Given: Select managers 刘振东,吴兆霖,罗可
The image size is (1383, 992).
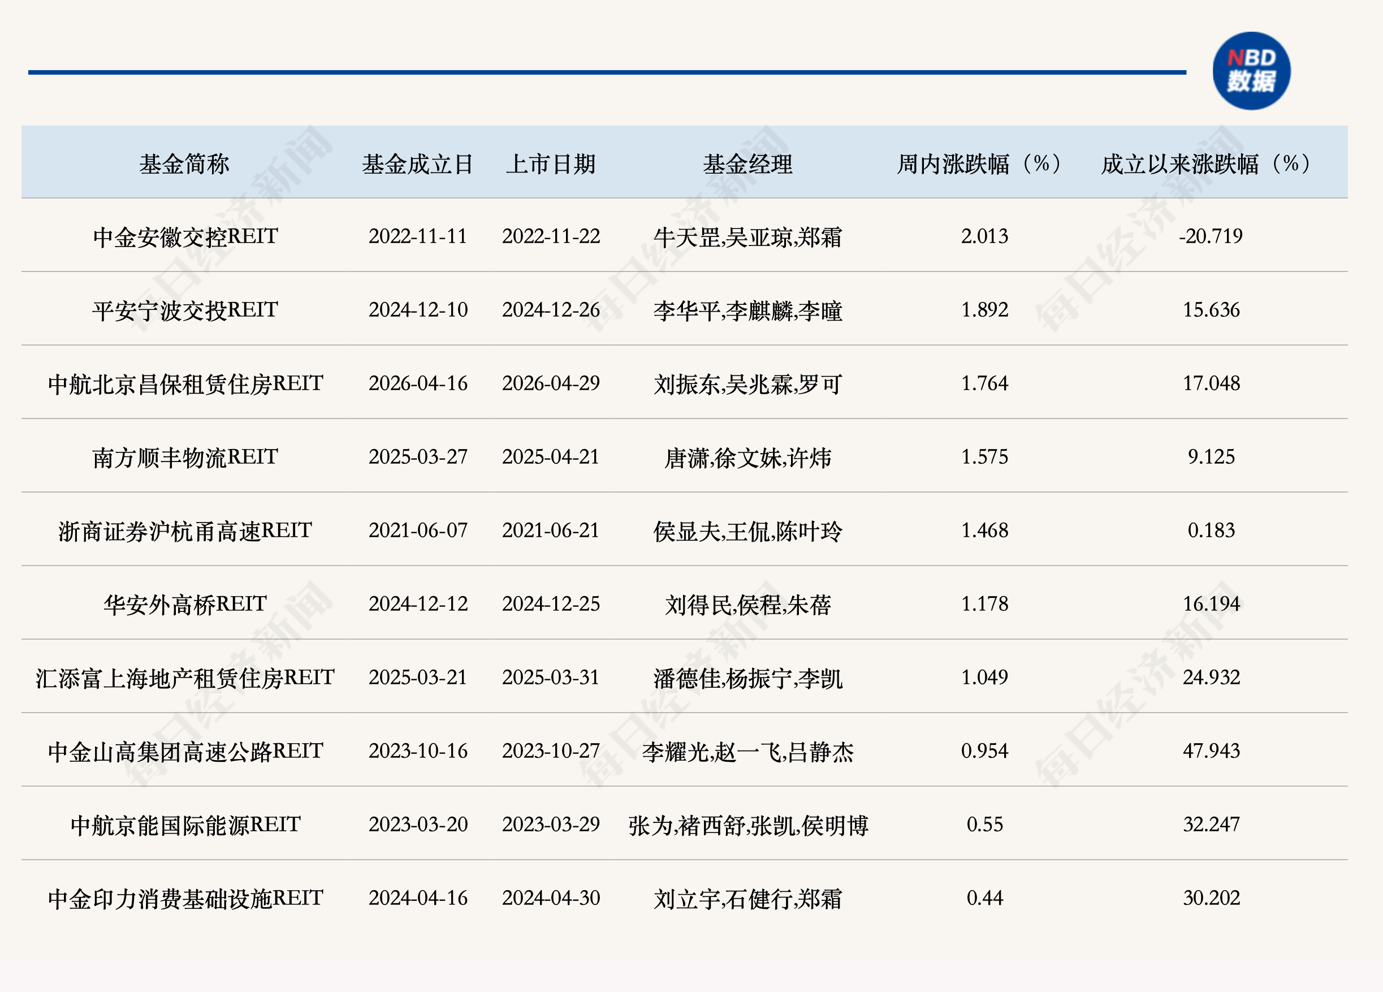Looking at the screenshot, I should click(x=747, y=384).
